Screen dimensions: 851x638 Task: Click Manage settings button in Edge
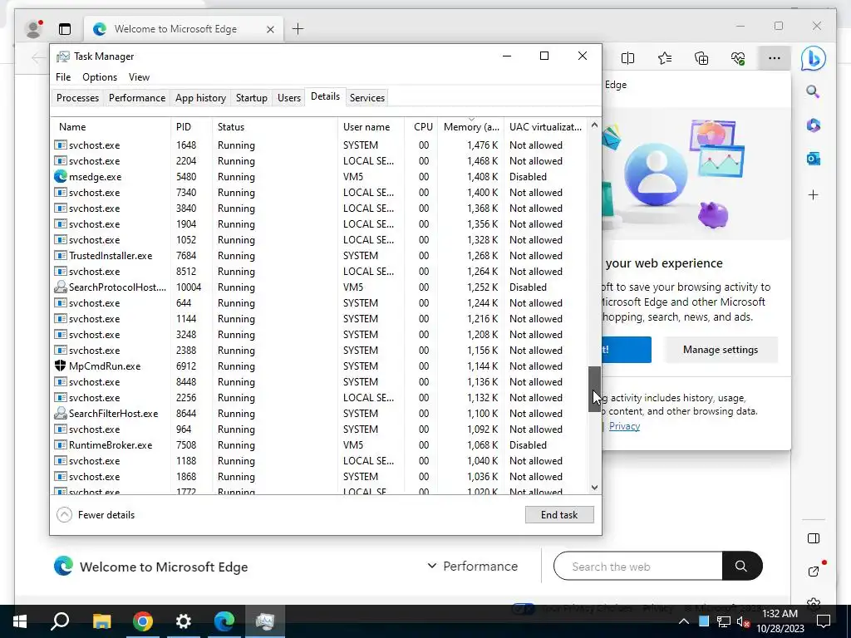[x=721, y=350]
